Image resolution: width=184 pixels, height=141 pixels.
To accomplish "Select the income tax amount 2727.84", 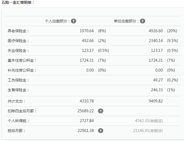I will [x=87, y=121].
